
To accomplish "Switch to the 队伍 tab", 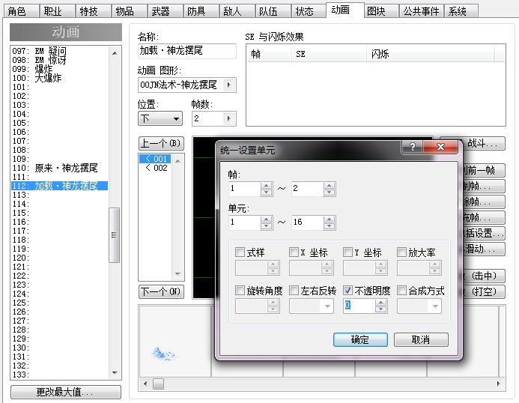I will 273,11.
